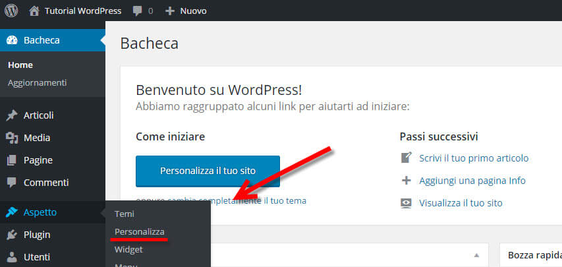The height and width of the screenshot is (267, 562).
Task: Click the Pagine pages icon
Action: pos(12,160)
